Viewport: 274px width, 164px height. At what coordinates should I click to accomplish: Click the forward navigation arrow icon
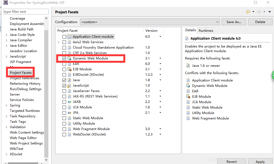[259, 12]
